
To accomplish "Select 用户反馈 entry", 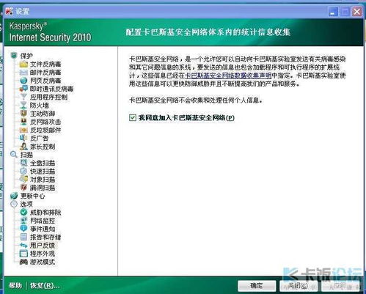I will coord(43,246).
